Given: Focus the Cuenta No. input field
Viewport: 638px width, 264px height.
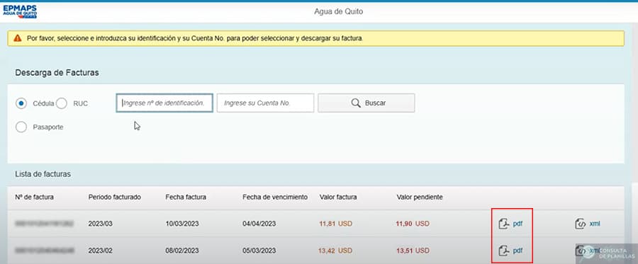Looking at the screenshot, I should click(x=265, y=103).
